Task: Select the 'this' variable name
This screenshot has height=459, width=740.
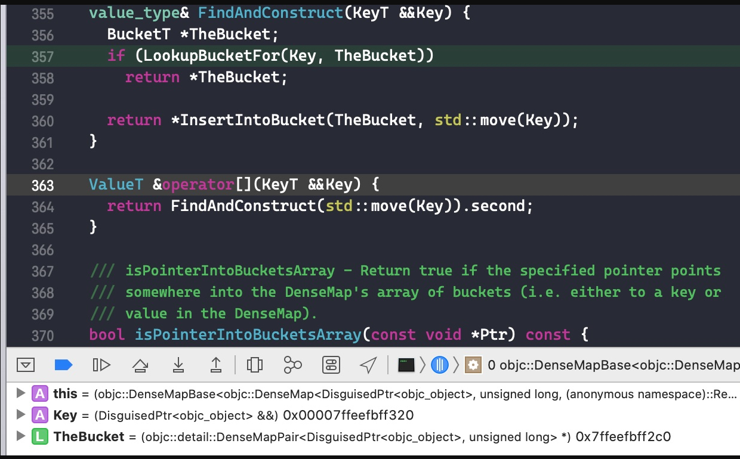Action: tap(65, 393)
